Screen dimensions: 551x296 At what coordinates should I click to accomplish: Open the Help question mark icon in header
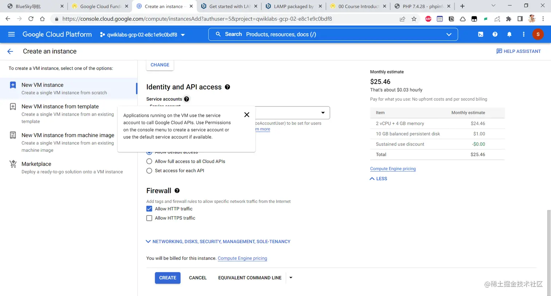[x=495, y=34]
